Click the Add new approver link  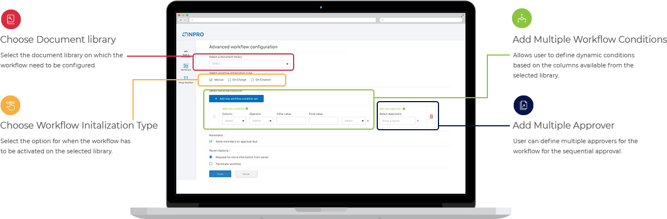click(x=391, y=109)
